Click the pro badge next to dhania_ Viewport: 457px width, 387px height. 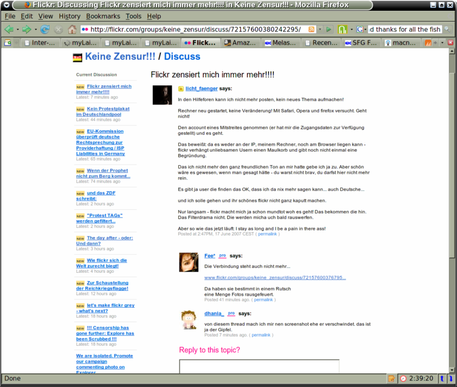[231, 313]
